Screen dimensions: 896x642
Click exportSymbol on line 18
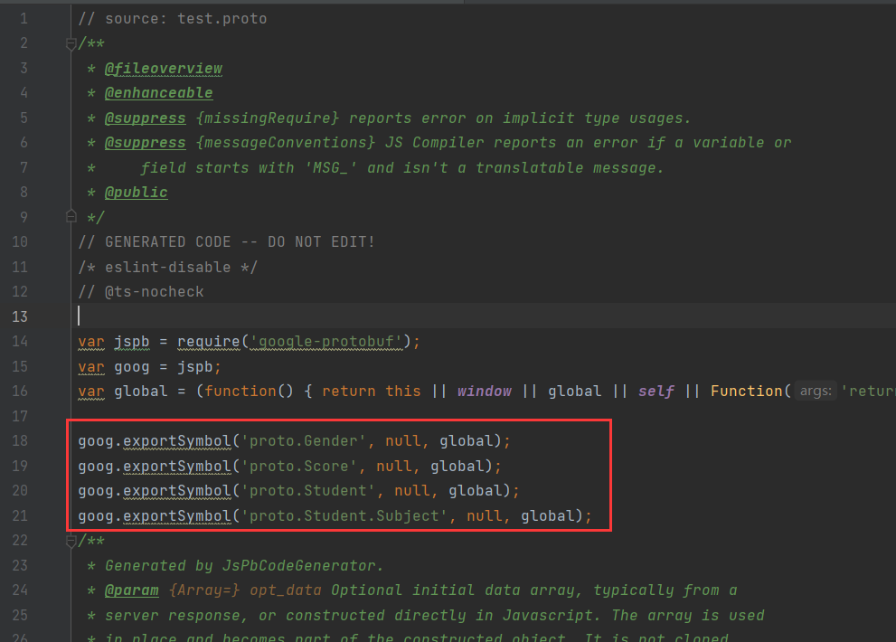click(176, 441)
